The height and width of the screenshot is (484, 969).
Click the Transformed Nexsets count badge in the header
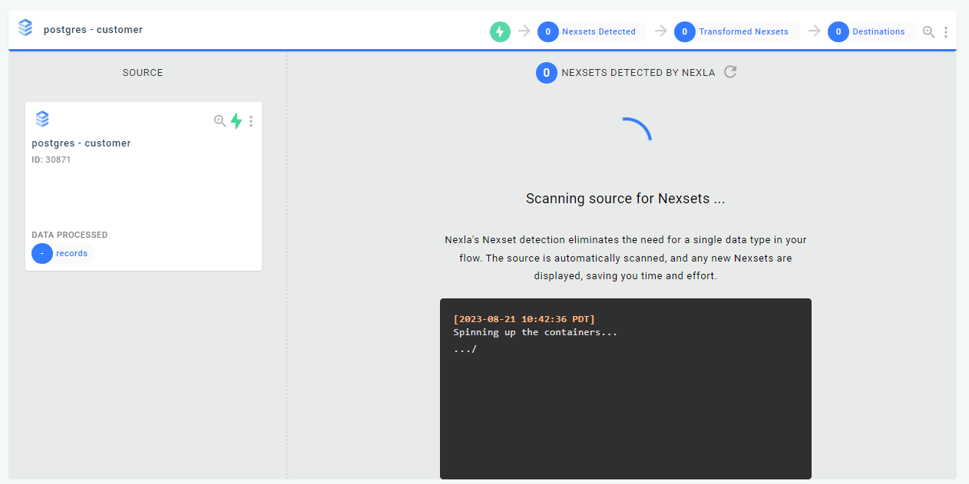pos(685,31)
